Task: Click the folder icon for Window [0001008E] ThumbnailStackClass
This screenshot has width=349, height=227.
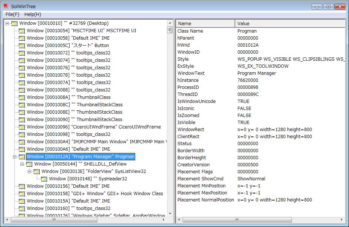Action: 22,112
